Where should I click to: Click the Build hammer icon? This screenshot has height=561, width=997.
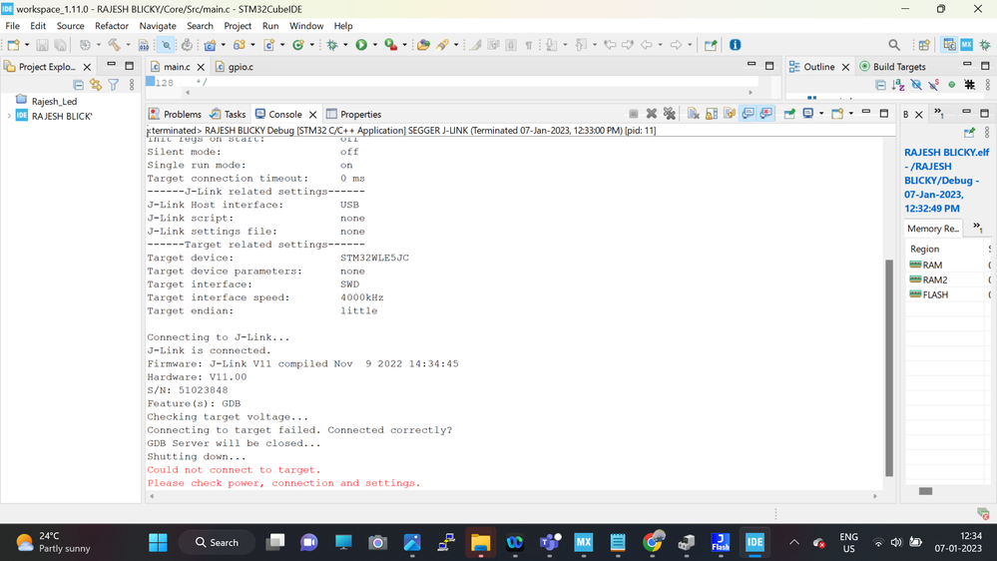click(114, 45)
